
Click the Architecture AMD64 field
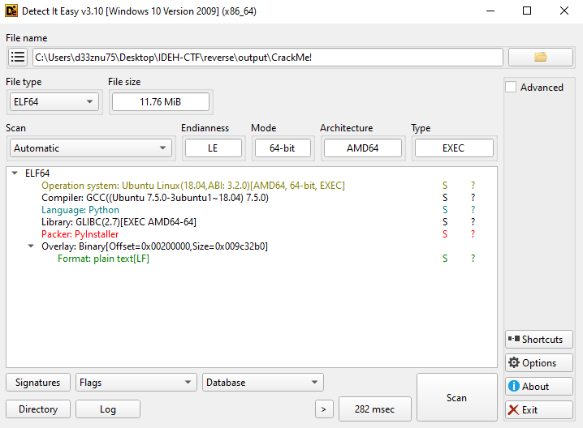(363, 148)
